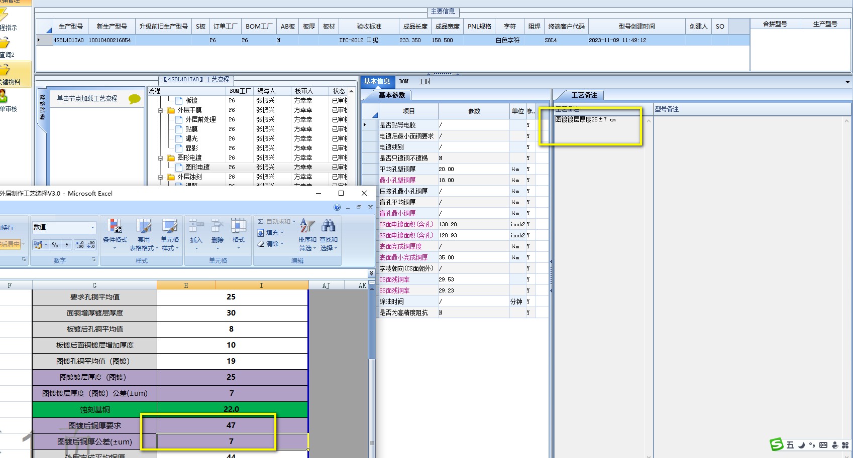The image size is (853, 458).
Task: Click the yellow speech bubble icon
Action: coord(135,99)
